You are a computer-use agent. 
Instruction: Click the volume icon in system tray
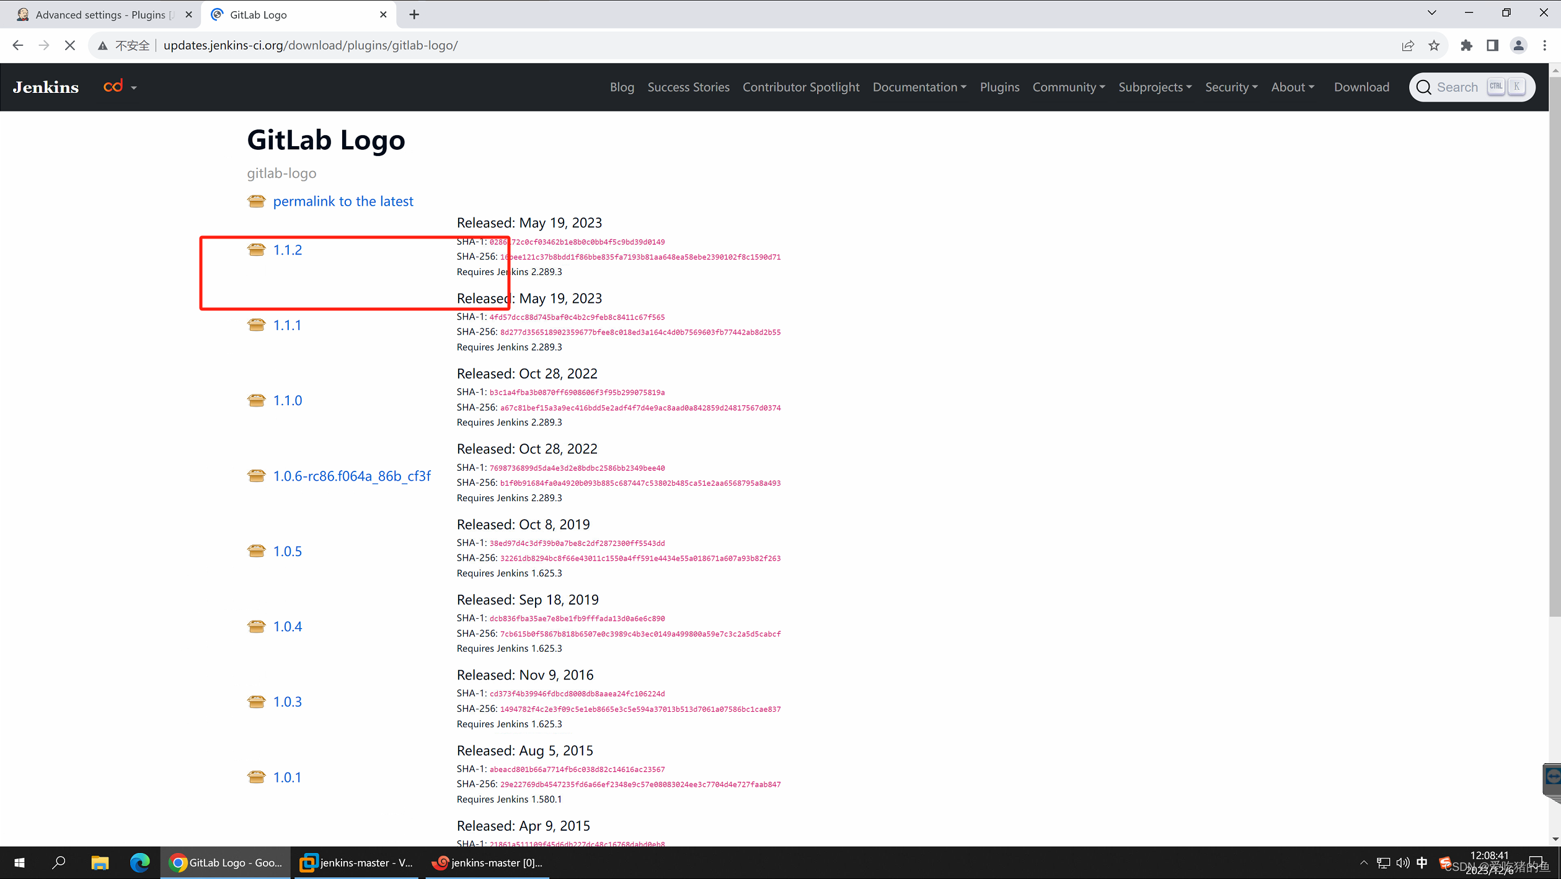1402,862
